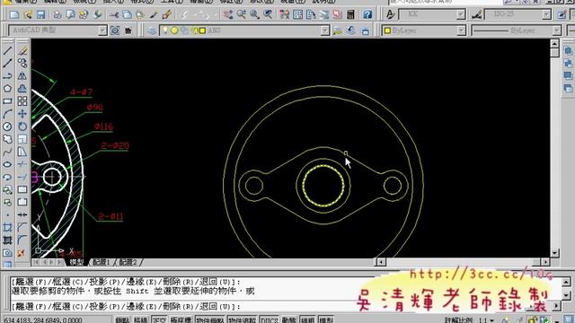This screenshot has width=575, height=323.
Task: Toggle DUCS in status bar
Action: 270,319
